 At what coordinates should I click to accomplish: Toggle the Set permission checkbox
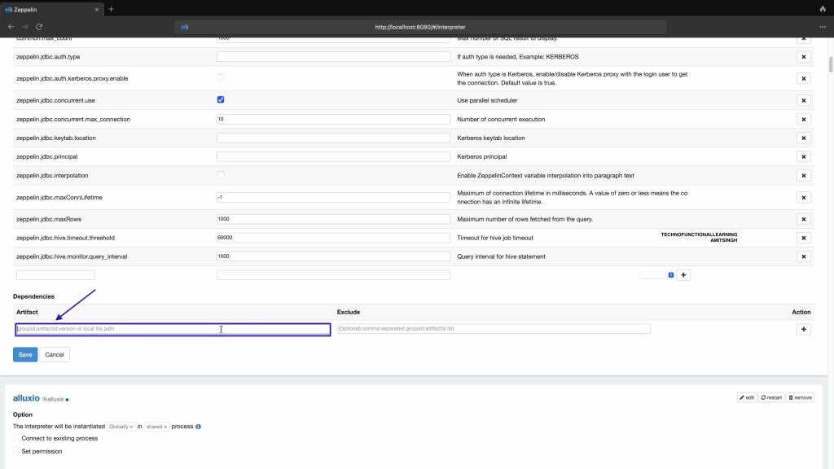[17, 451]
